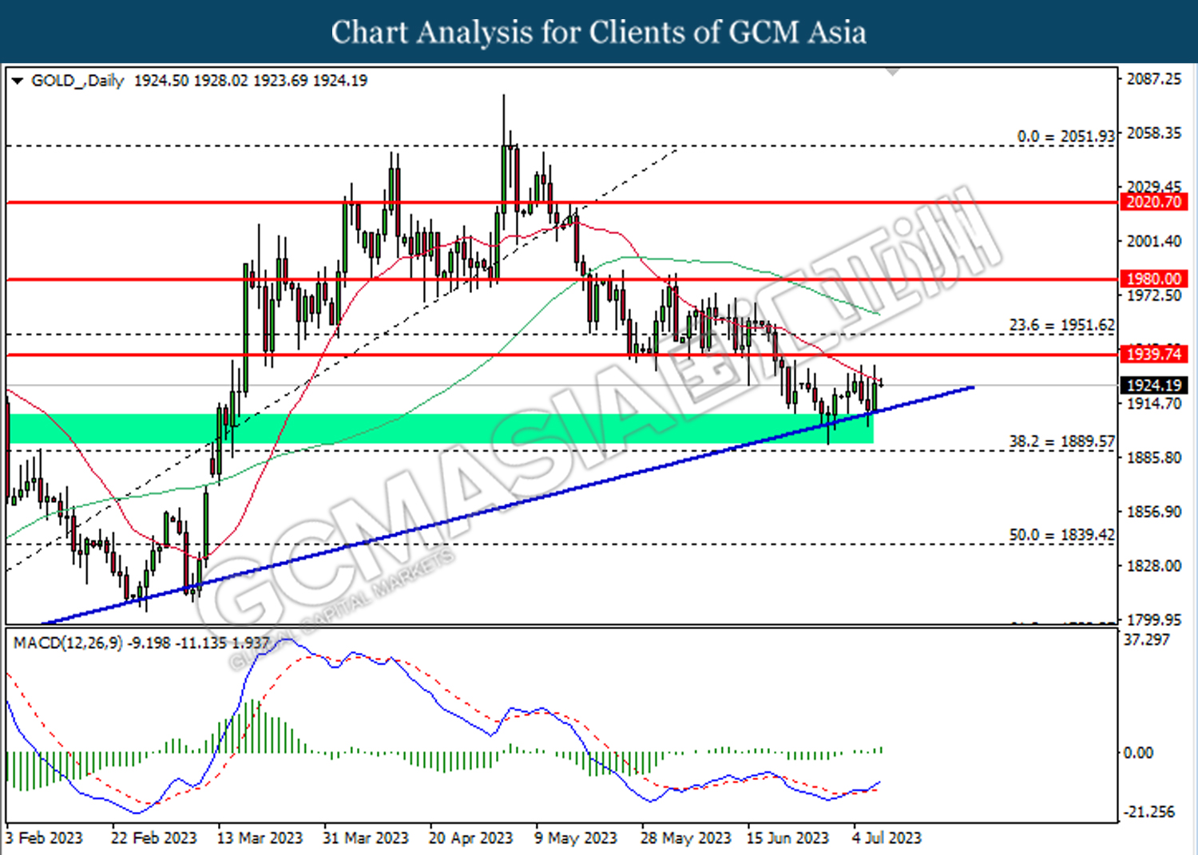Click the red 1939.74 price level tag
Image resolution: width=1198 pixels, height=855 pixels.
(x=1153, y=354)
